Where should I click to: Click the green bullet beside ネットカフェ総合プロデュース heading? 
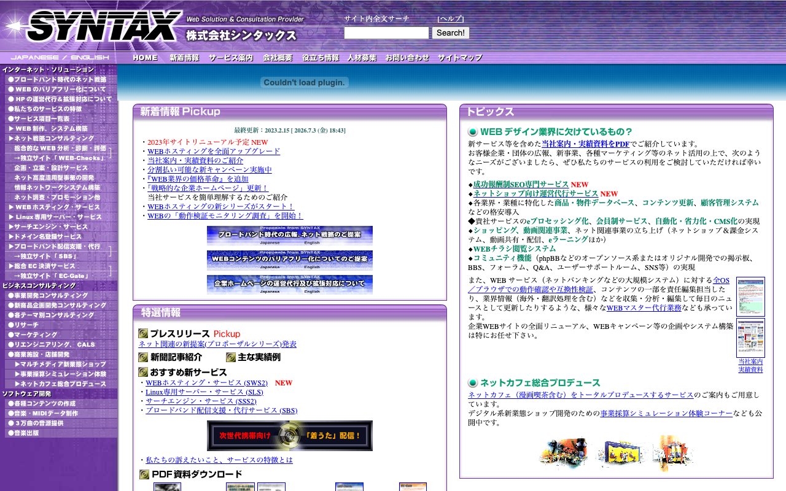(x=473, y=382)
